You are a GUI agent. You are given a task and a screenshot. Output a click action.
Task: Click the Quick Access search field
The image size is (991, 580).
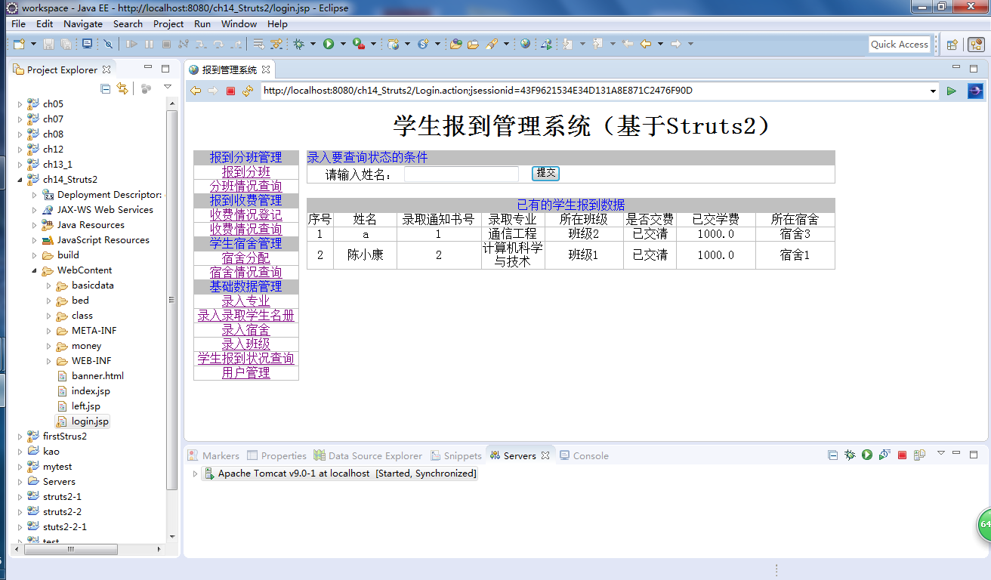point(900,45)
